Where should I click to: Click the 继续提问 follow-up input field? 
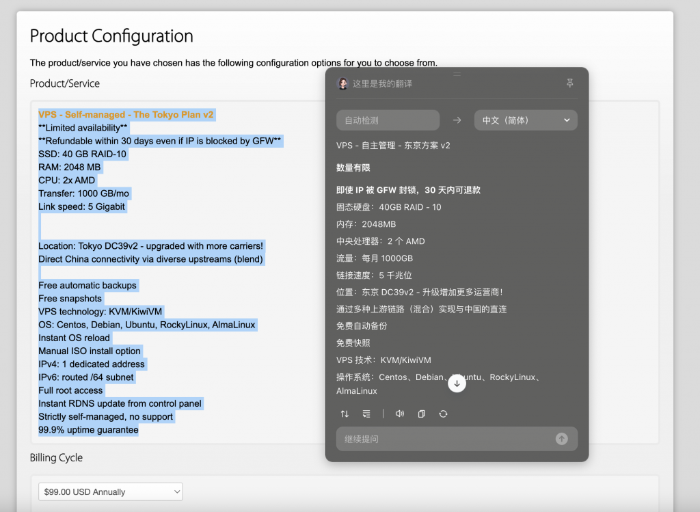(x=444, y=439)
